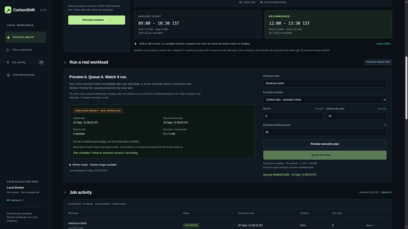Click the Scheduled start column header
Image resolution: width=408 pixels, height=229 pixels.
(x=246, y=213)
